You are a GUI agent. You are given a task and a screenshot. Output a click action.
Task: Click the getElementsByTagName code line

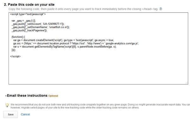65,47
